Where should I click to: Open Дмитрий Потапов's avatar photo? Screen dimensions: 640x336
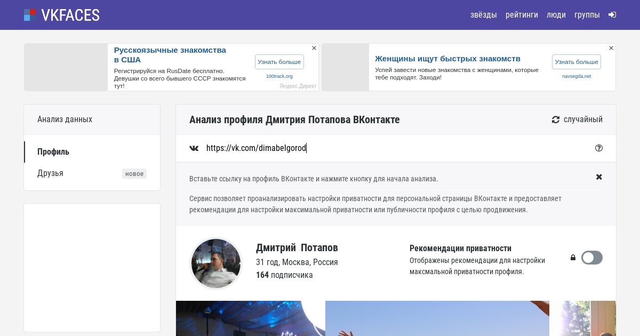[216, 263]
